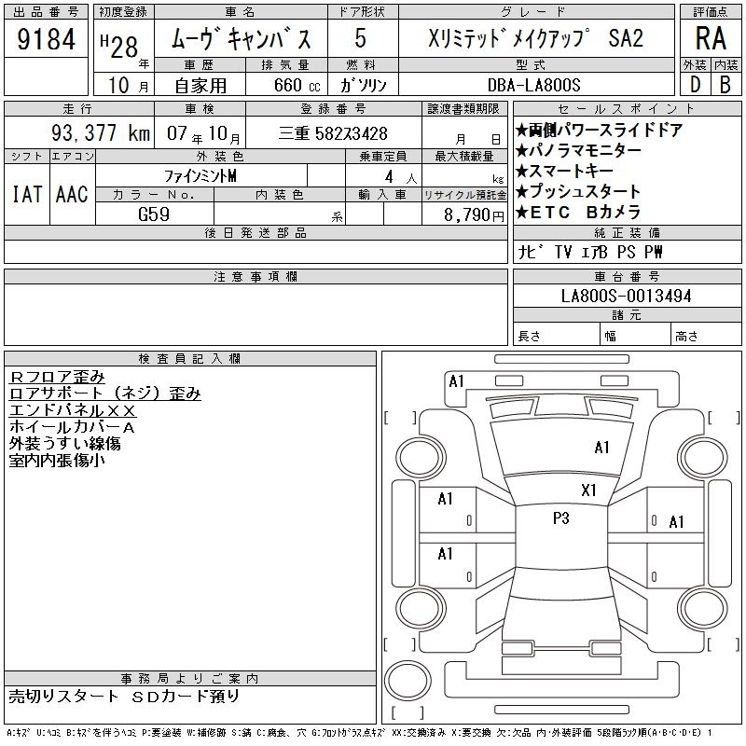Select engine displacement 660 cc
The width and height of the screenshot is (746, 746).
(x=297, y=86)
